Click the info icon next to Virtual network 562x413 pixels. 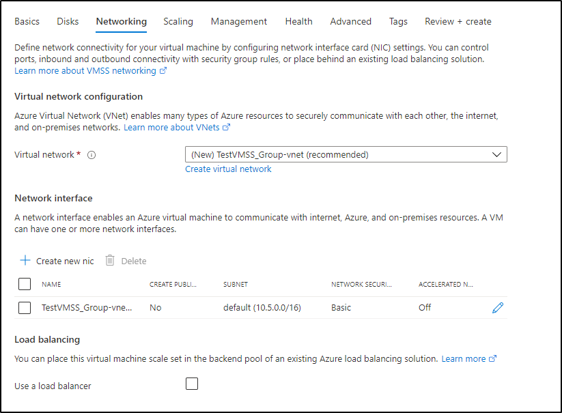(92, 155)
